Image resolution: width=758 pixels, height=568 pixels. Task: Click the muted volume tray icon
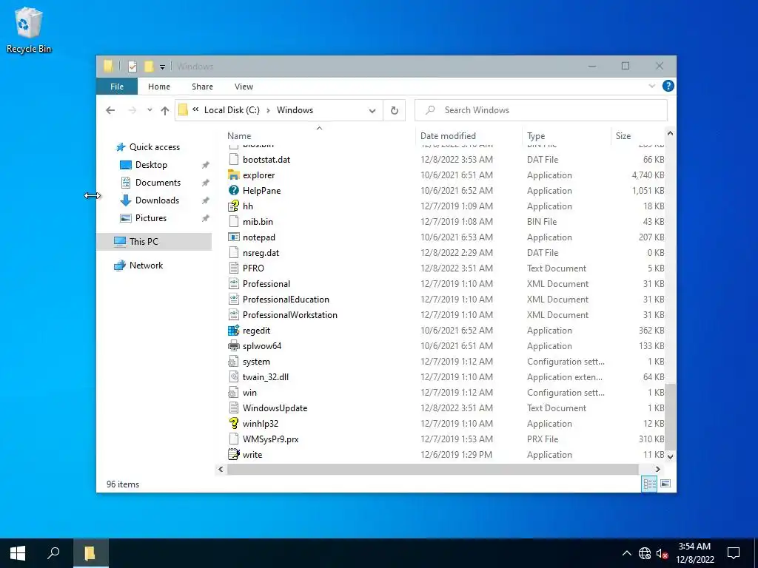[x=663, y=553]
